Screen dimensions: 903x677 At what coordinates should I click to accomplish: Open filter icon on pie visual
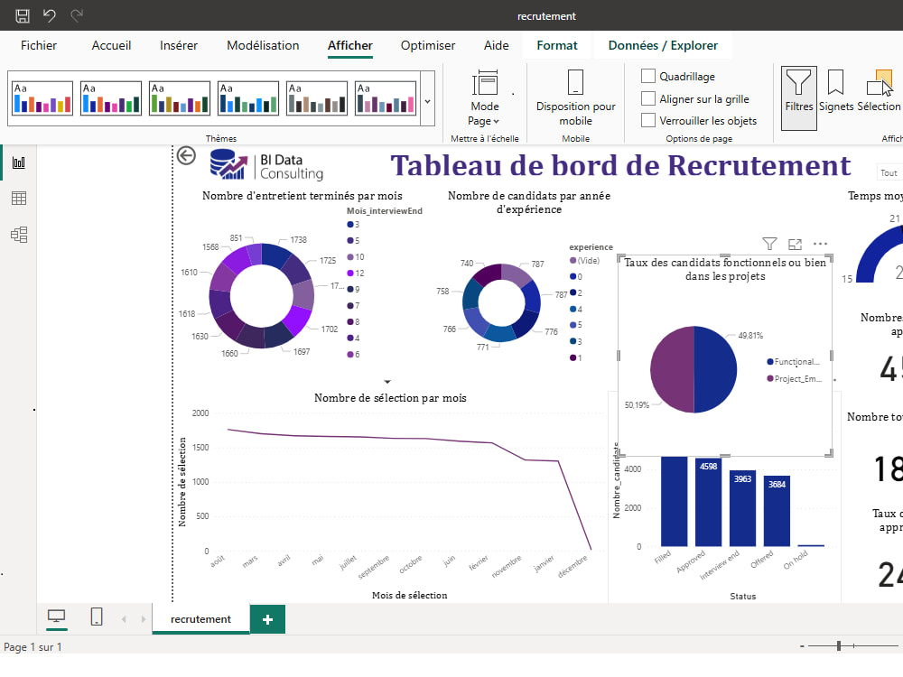769,244
